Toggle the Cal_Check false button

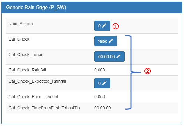[x=106, y=41]
